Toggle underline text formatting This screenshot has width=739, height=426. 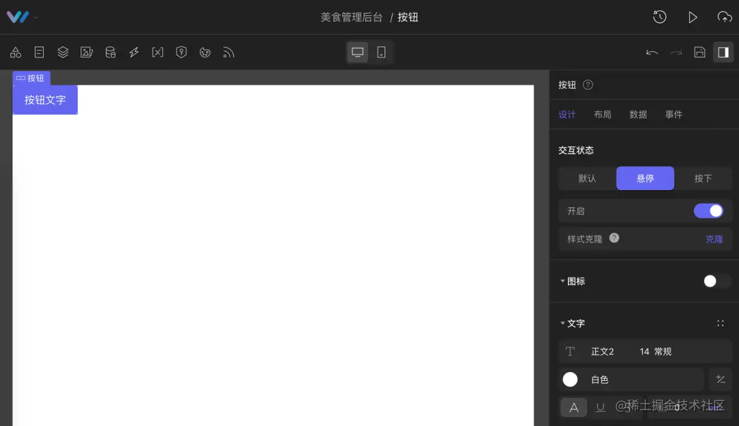(x=601, y=407)
